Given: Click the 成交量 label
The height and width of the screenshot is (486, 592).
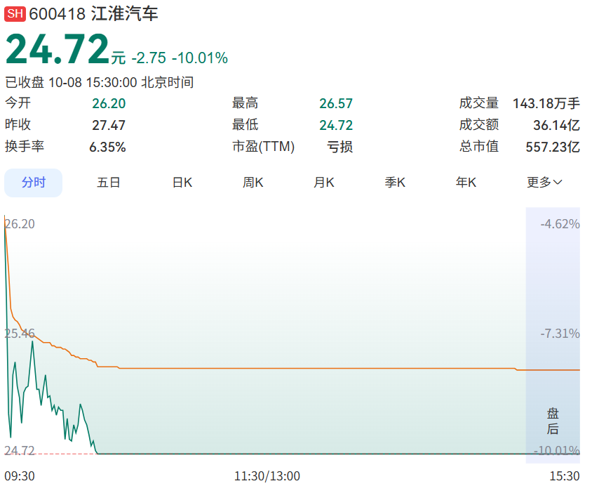Looking at the screenshot, I should tap(479, 103).
